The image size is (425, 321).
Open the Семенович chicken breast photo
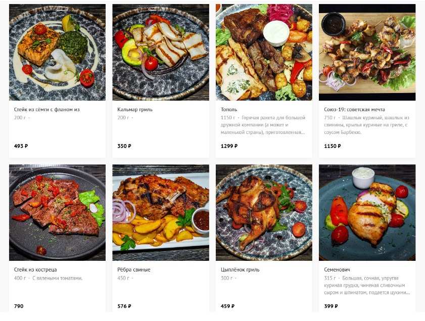(x=367, y=212)
